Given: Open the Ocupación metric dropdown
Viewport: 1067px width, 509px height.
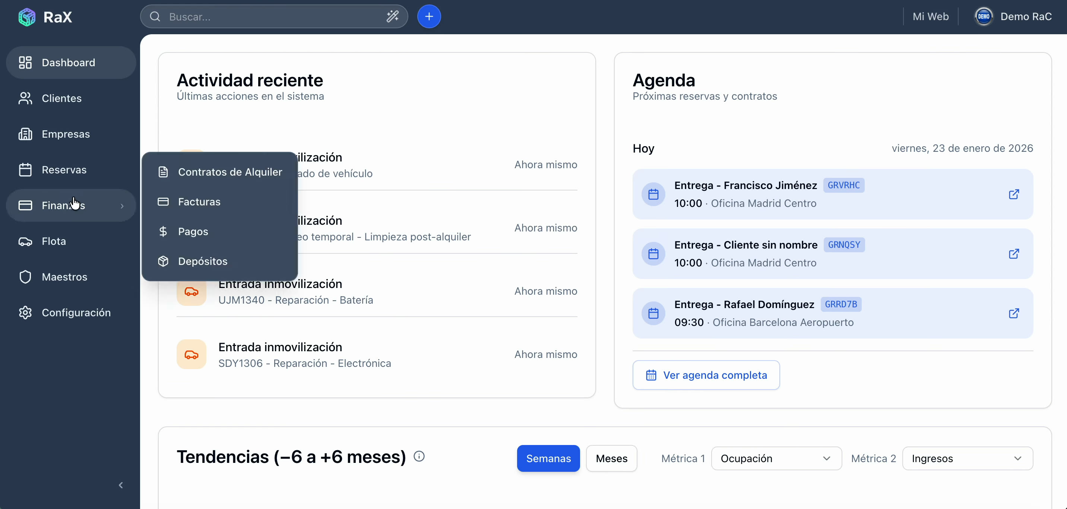Looking at the screenshot, I should [775, 458].
